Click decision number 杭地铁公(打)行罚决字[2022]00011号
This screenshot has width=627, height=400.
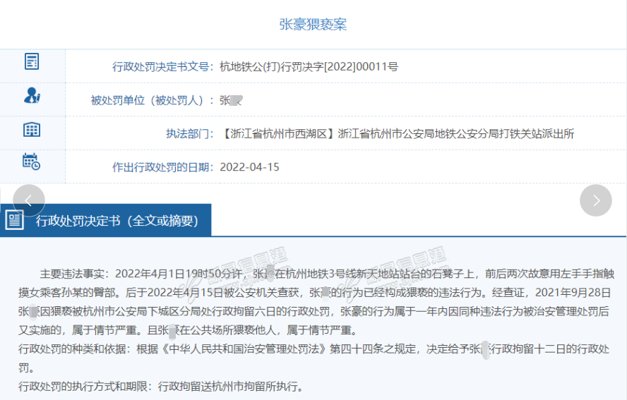[x=309, y=67]
